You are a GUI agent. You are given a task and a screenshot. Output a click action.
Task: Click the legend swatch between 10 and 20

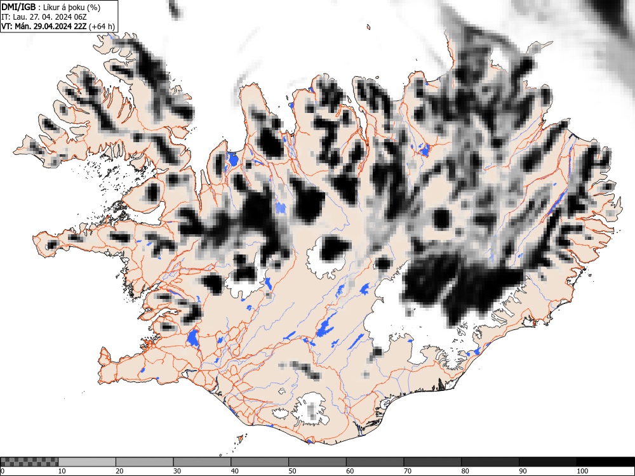click(87, 462)
